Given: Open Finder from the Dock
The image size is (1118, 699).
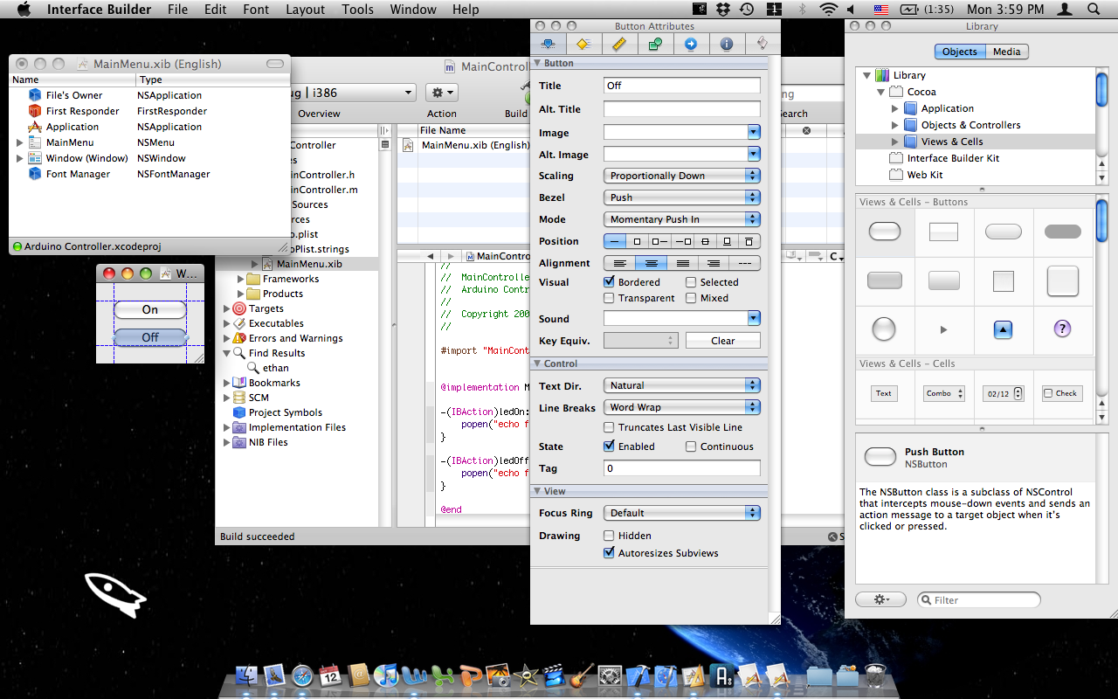Looking at the screenshot, I should 248,675.
